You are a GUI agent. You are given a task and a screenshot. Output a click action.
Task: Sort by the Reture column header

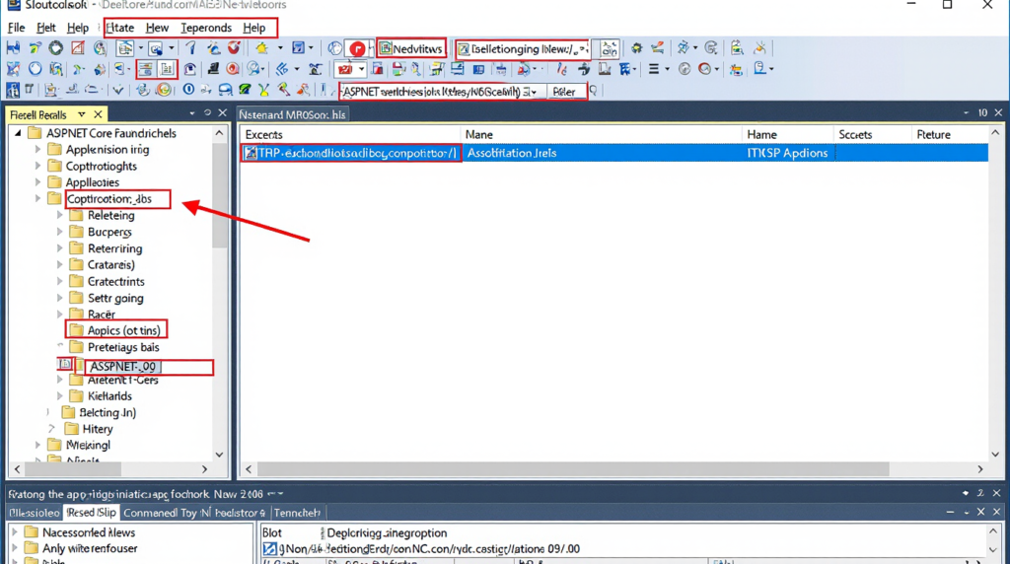tap(933, 134)
